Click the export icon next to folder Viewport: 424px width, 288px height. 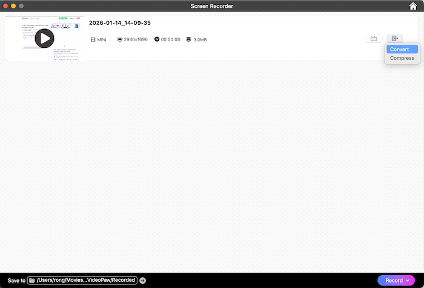395,39
